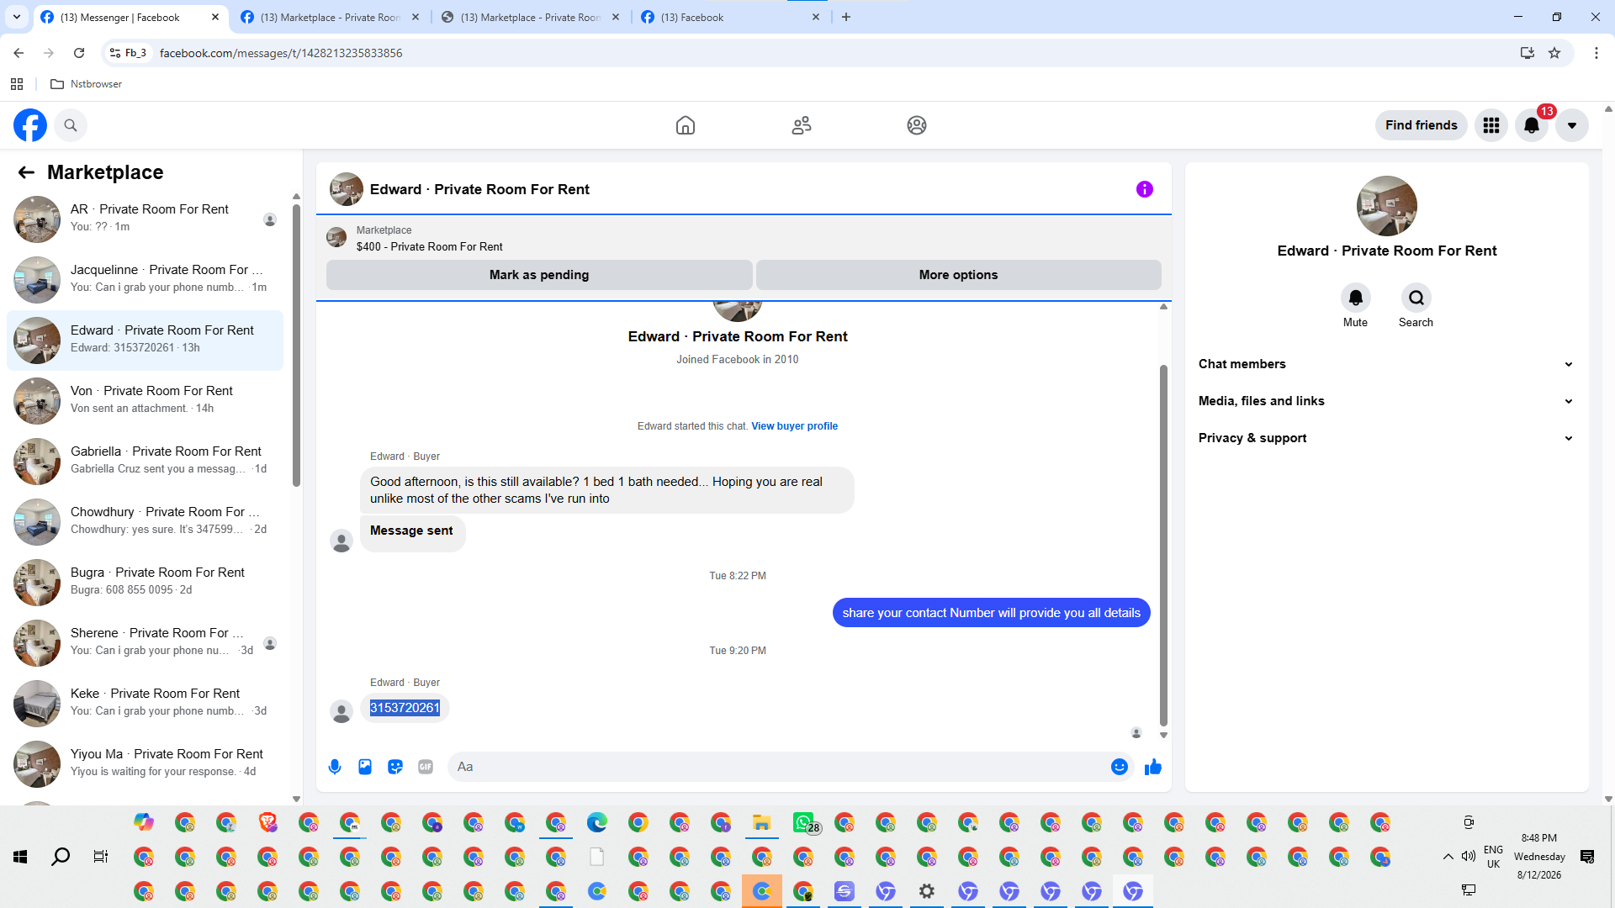The image size is (1615, 908).
Task: Attach a photo file icon
Action: (x=365, y=767)
